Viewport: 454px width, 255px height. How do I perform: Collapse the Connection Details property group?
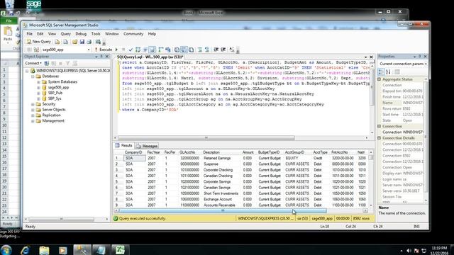click(380, 138)
